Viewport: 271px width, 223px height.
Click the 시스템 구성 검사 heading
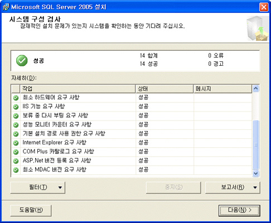click(35, 19)
